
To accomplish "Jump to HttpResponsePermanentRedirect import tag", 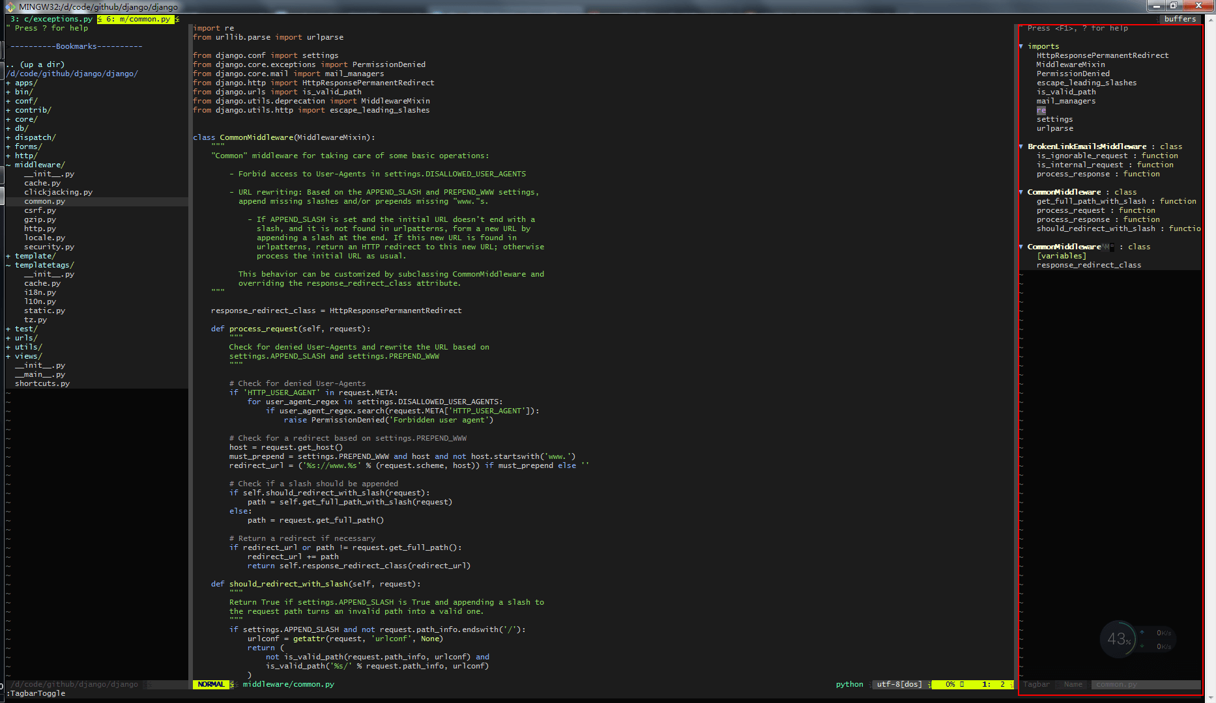I will tap(1102, 55).
